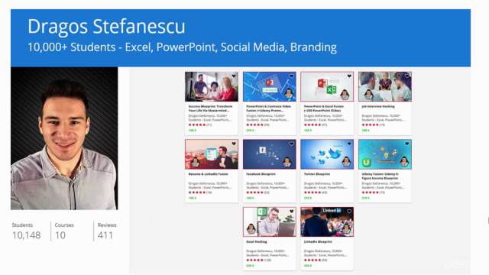Wishlist heart on LinkedIn Blueprint course
Viewport: 489px width, 275px height.
[349, 211]
